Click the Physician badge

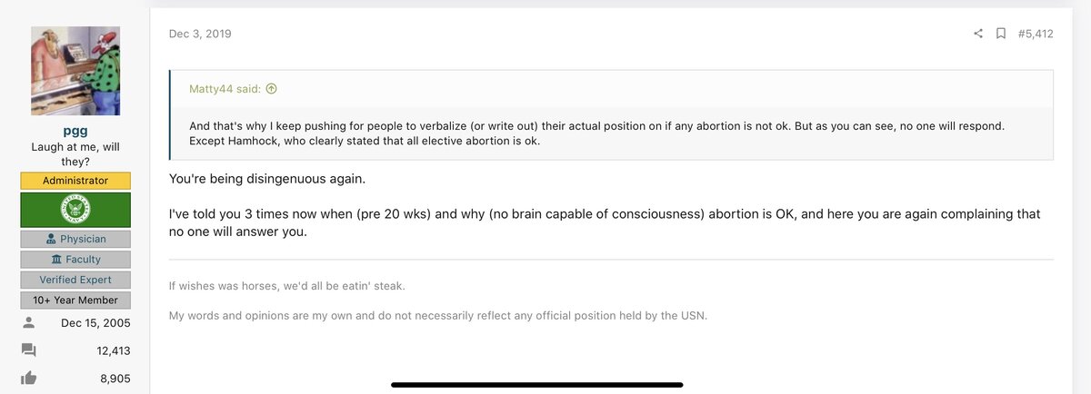(x=75, y=239)
